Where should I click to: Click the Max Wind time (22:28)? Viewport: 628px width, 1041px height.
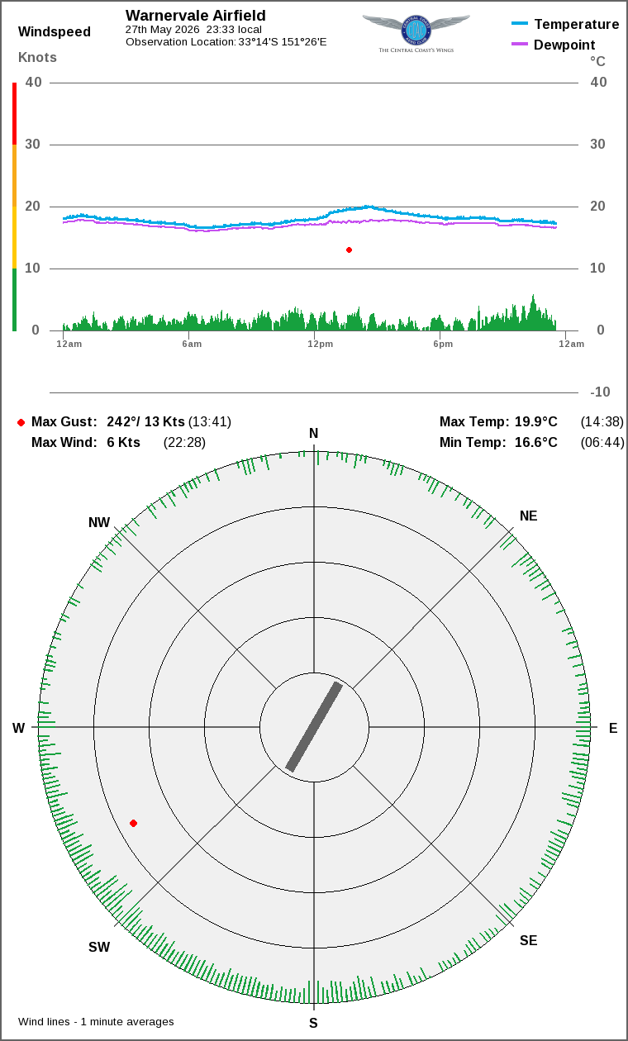click(x=185, y=443)
